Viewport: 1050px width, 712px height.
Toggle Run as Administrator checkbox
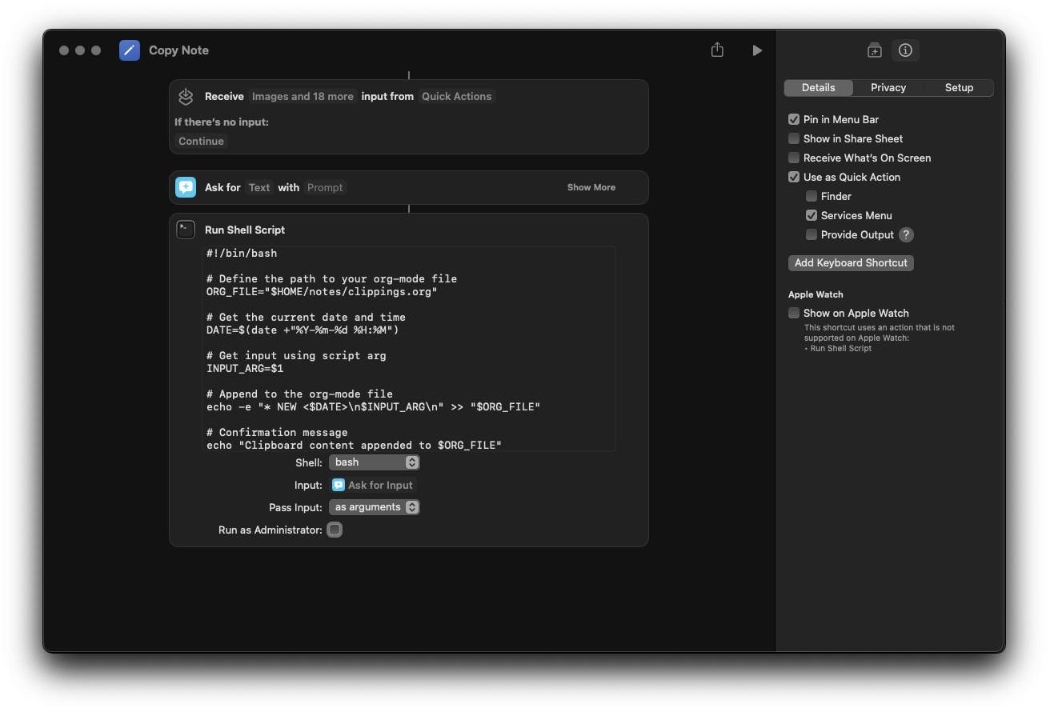(335, 530)
